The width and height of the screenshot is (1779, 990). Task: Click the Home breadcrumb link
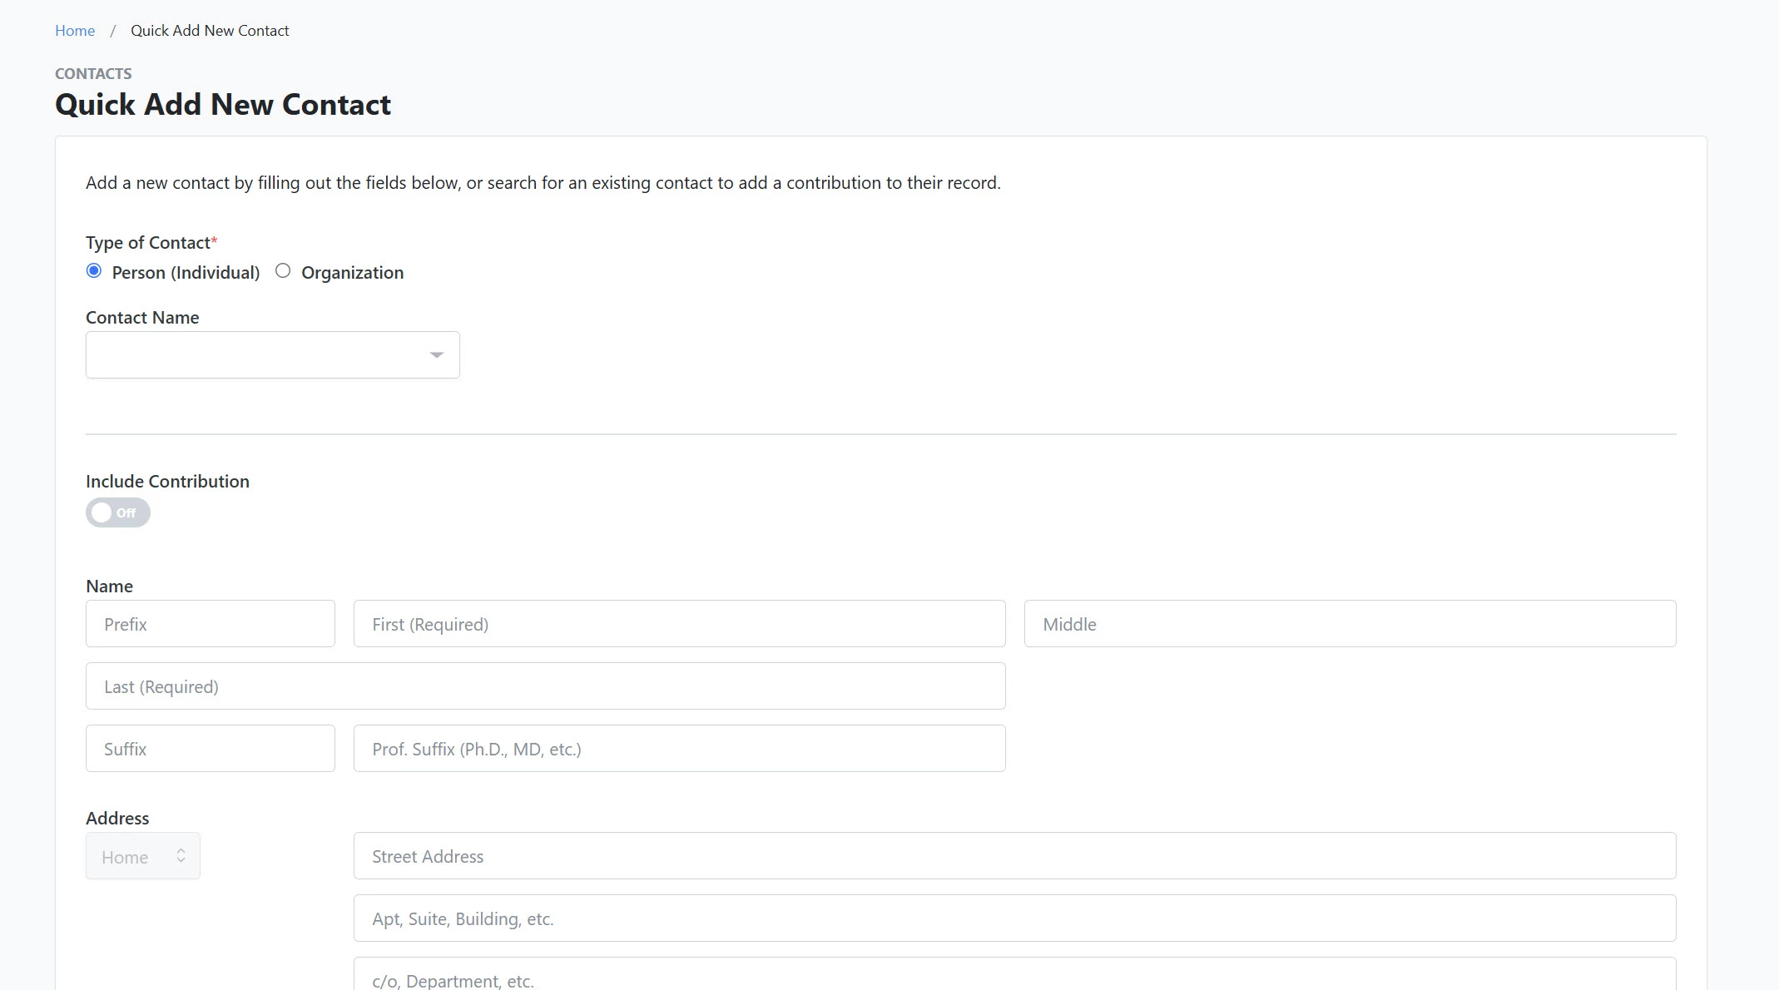click(x=75, y=31)
